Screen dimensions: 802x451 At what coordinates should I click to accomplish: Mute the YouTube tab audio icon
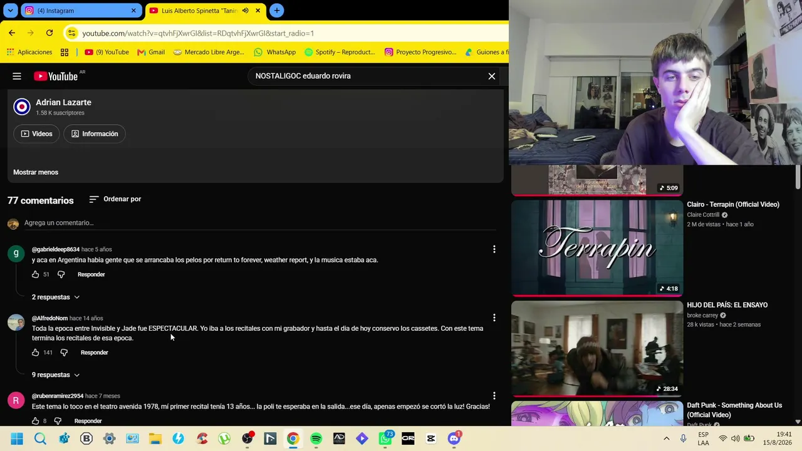pos(245,11)
